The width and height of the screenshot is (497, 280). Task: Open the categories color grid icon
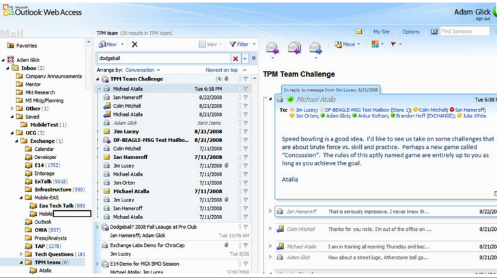[x=375, y=44]
